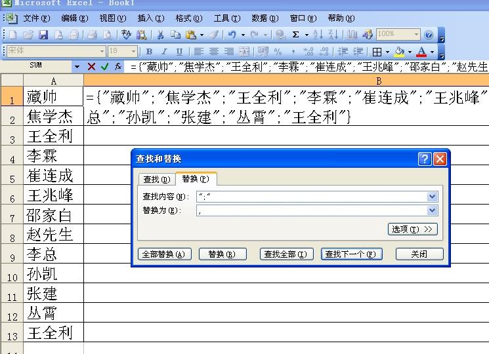Open the 插入 menu

[x=150, y=18]
